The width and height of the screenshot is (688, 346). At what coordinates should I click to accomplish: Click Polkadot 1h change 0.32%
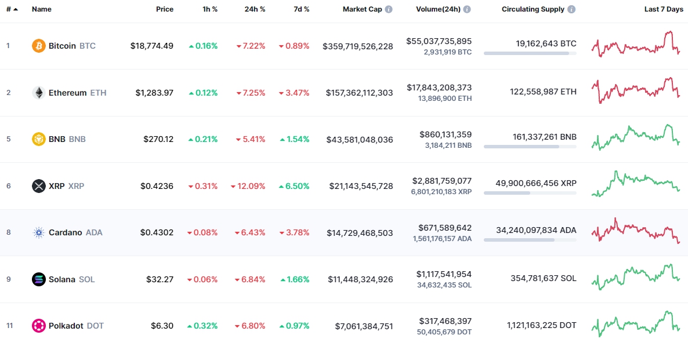pos(202,326)
